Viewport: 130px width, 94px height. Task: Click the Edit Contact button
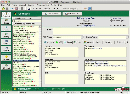coord(72,14)
